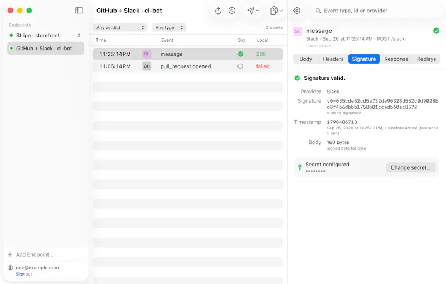
Task: Click the Change secret... button
Action: pos(410,167)
